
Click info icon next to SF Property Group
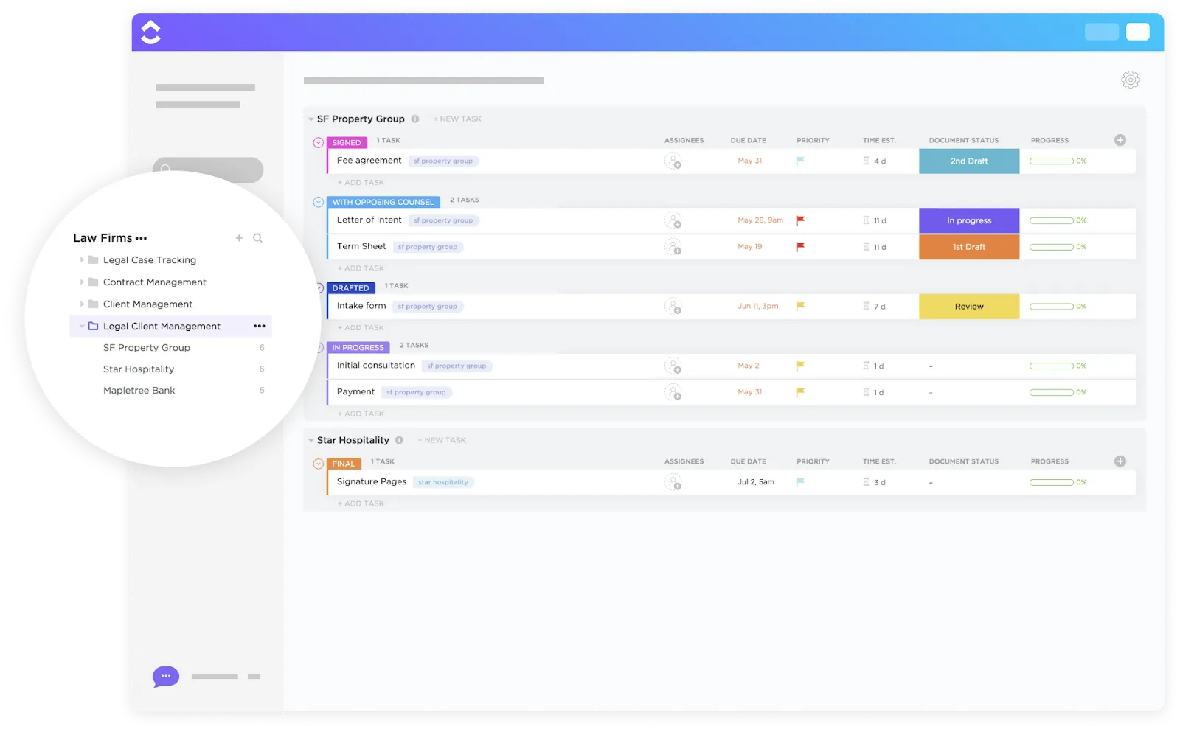[x=415, y=119]
